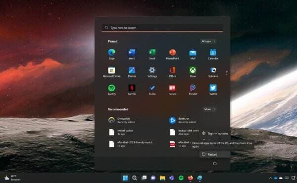Open Settings from pinned apps
297x183 pixels.
point(152,72)
